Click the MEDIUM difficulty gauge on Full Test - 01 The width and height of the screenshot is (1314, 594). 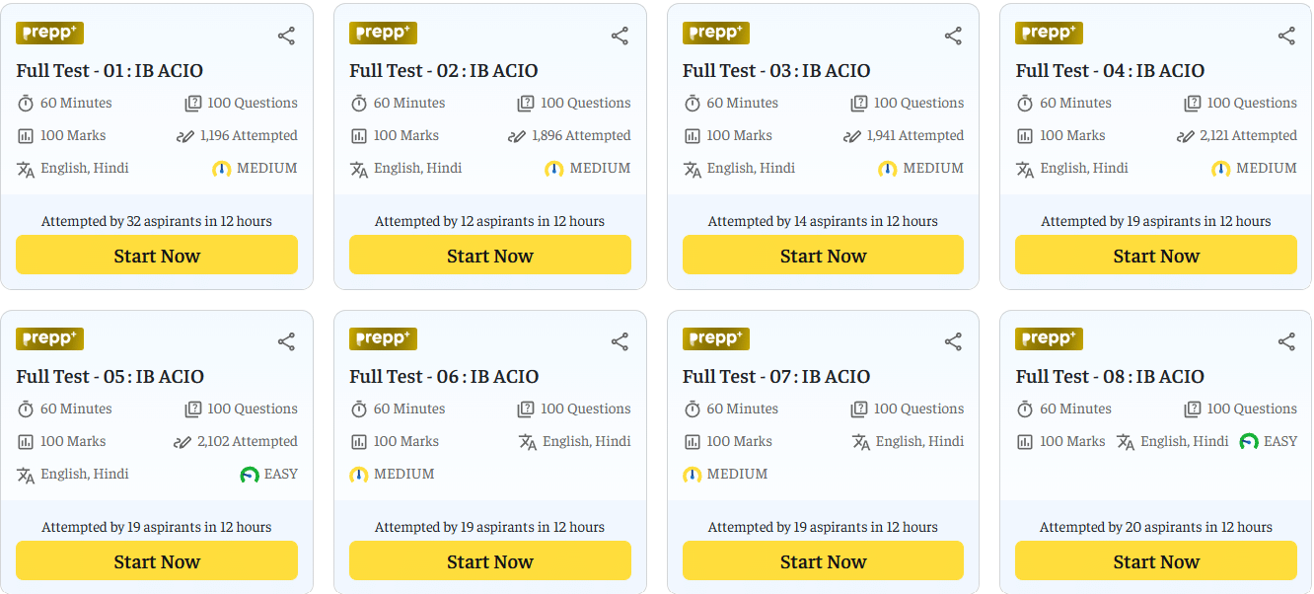[x=222, y=168]
